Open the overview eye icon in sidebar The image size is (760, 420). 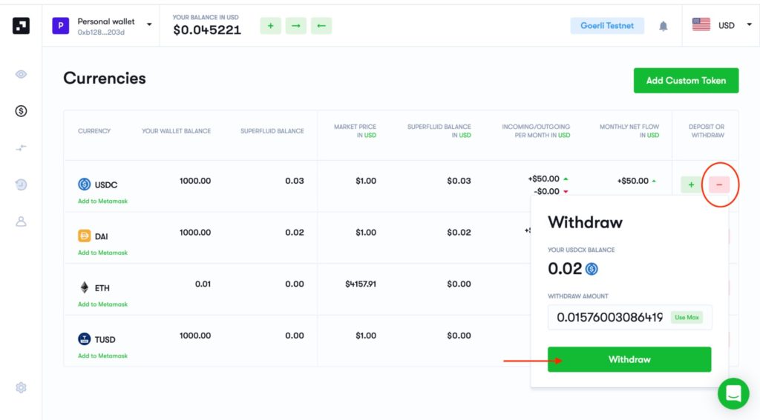[x=21, y=75]
